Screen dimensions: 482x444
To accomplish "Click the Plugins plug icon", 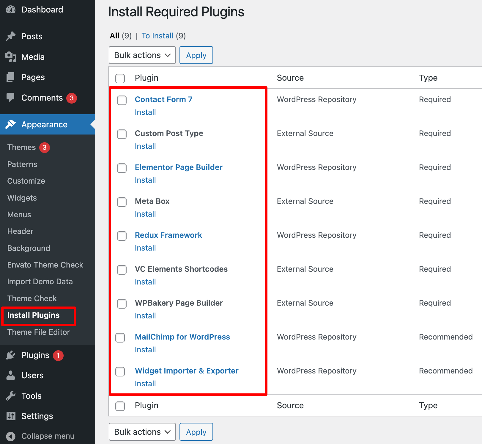I will (11, 355).
